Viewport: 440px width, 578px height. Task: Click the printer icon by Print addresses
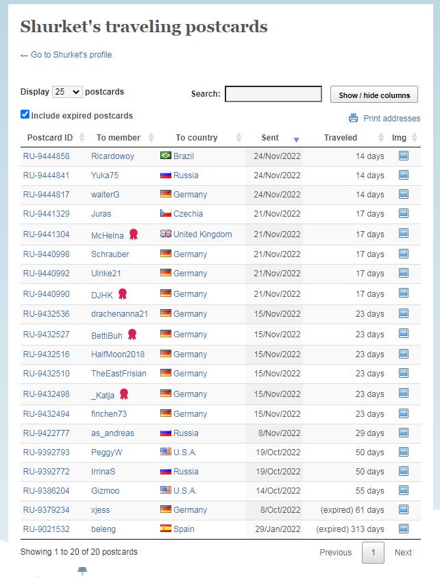tap(353, 118)
